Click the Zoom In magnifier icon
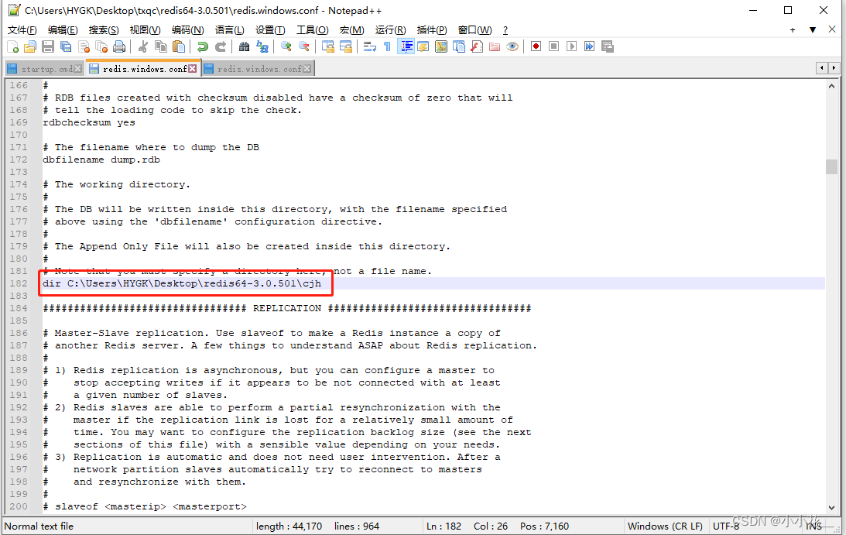Screen dimensions: 846x535 pos(286,46)
